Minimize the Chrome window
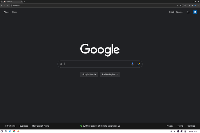The height and width of the screenshot is (133, 200). point(193,2)
